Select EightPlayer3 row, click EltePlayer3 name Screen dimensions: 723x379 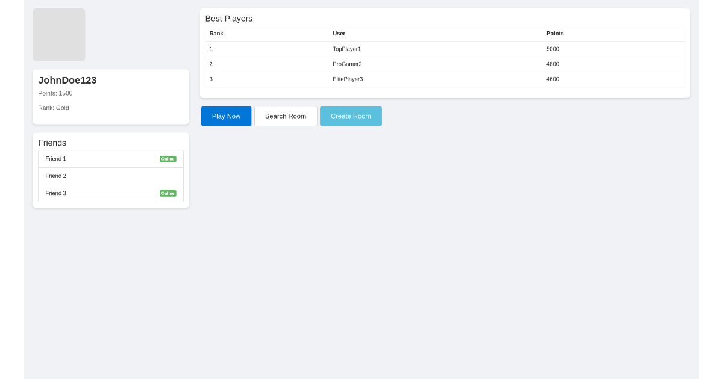click(348, 79)
